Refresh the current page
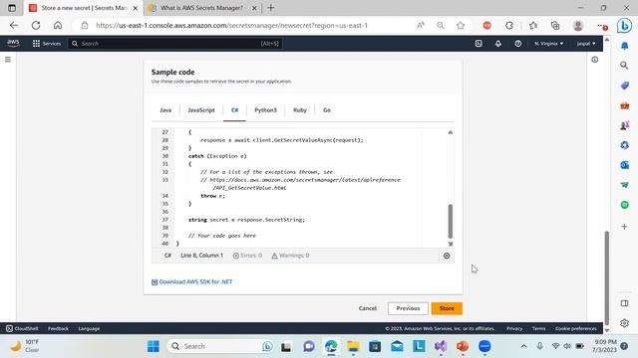Viewport: 638px width, 358px height. click(36, 25)
